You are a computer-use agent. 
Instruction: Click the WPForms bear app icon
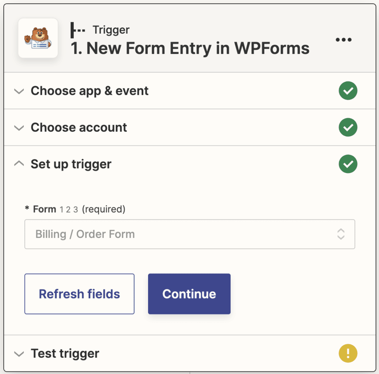pyautogui.click(x=37, y=38)
